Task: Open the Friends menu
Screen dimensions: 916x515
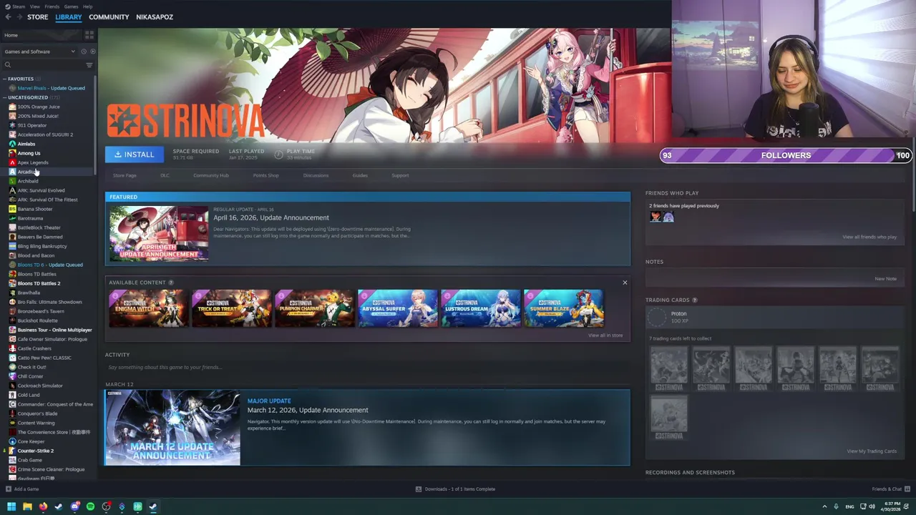Action: [x=52, y=6]
